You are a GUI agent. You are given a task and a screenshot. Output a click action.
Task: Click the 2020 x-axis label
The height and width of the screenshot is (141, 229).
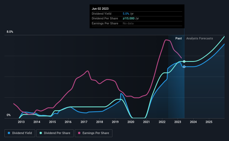pos(131,122)
